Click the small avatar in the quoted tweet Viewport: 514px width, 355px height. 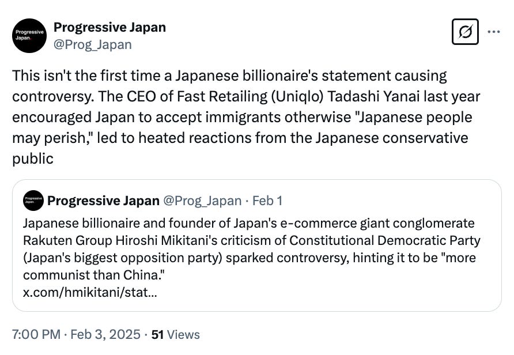coord(33,201)
